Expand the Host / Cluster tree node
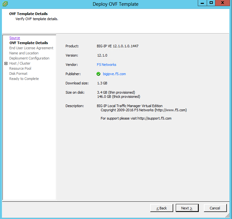This screenshot has width=232, height=219. (6, 63)
